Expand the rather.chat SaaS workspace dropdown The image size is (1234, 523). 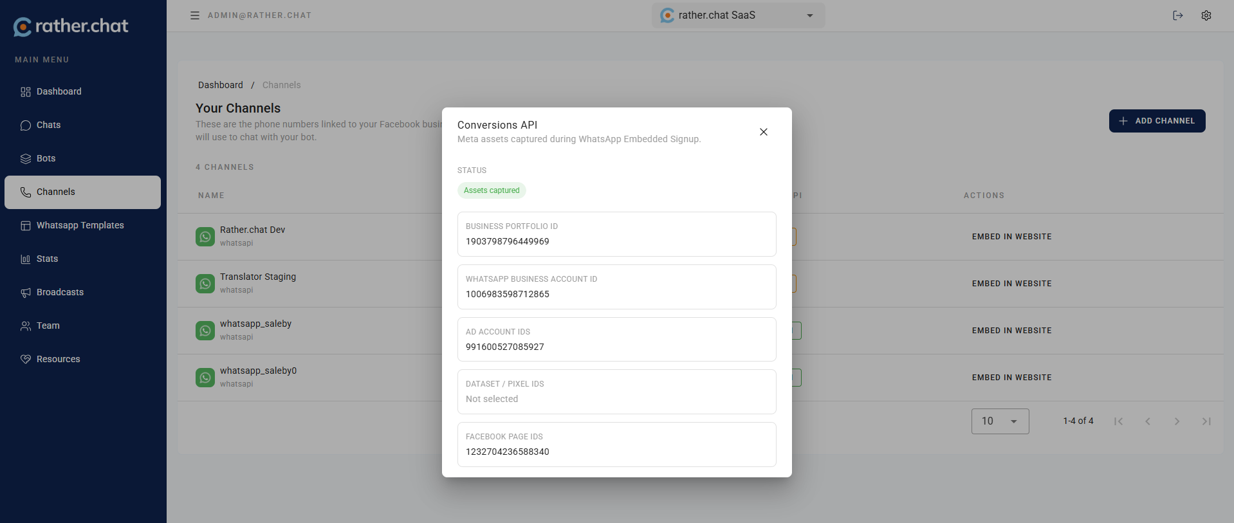(x=738, y=15)
